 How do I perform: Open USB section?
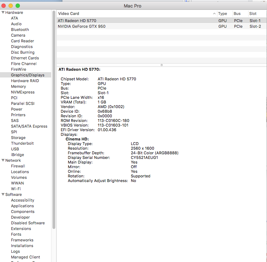click(x=15, y=149)
